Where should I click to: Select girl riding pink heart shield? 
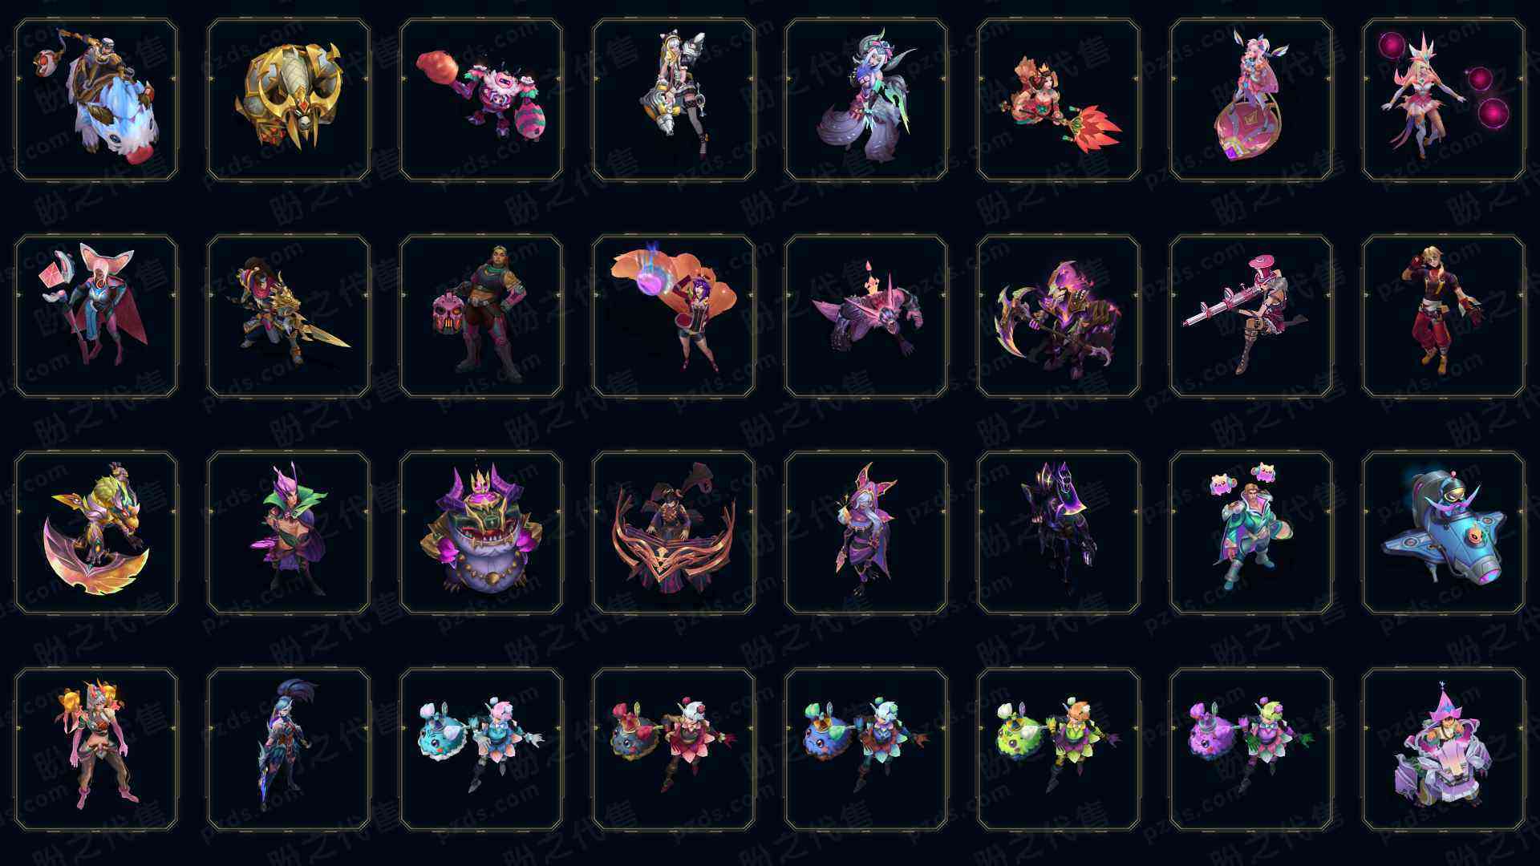pos(1251,100)
